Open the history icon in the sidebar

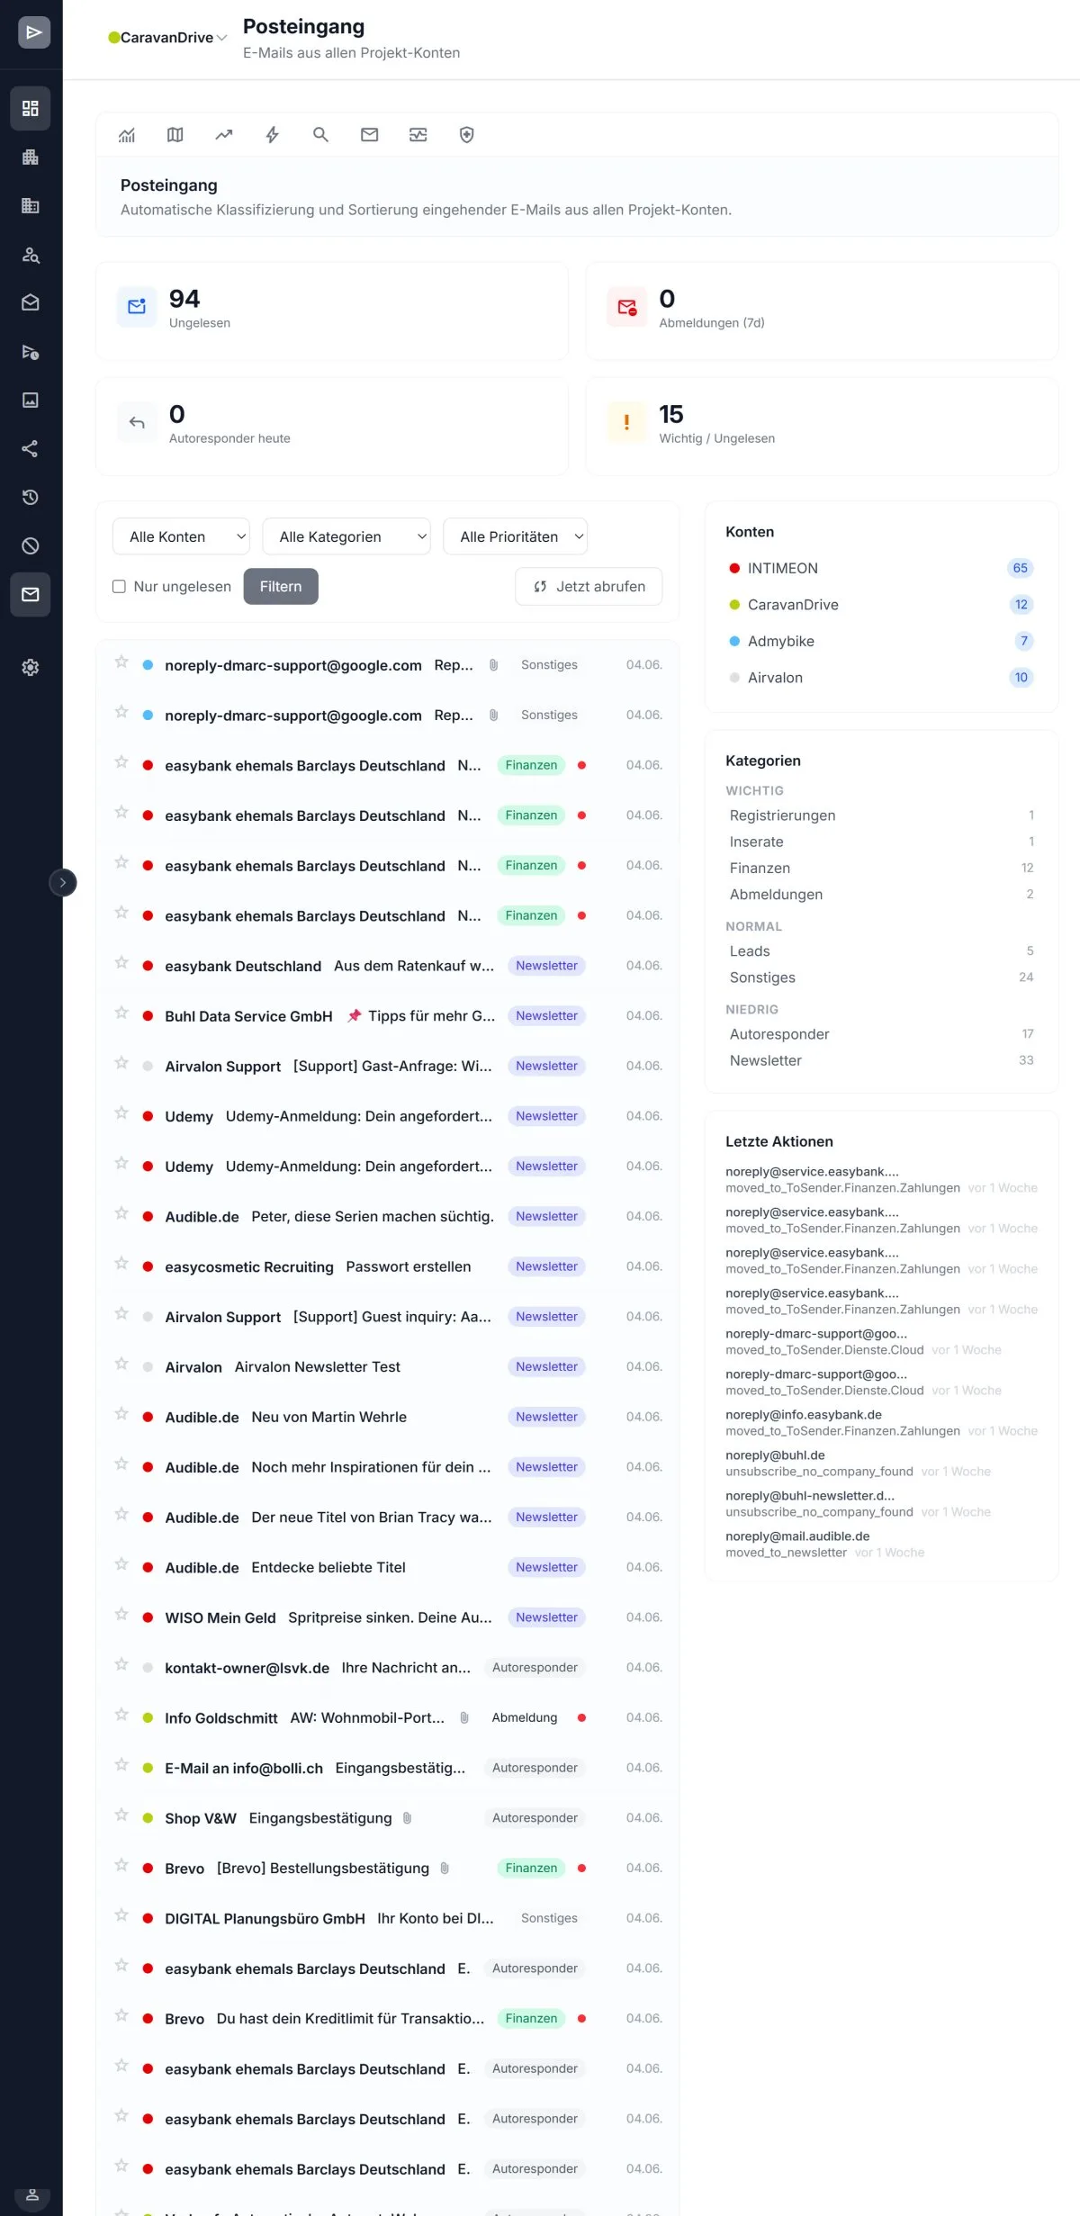pyautogui.click(x=31, y=497)
